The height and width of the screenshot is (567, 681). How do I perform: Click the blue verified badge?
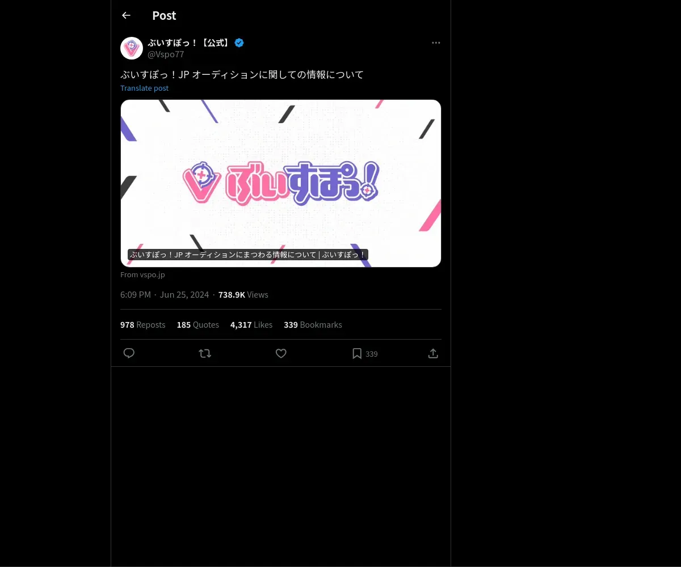[239, 43]
